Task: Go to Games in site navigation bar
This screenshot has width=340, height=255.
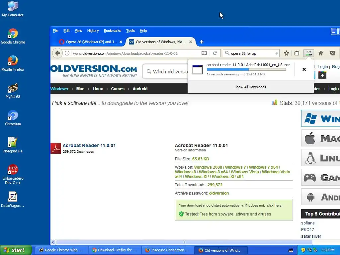Action: pos(118,89)
